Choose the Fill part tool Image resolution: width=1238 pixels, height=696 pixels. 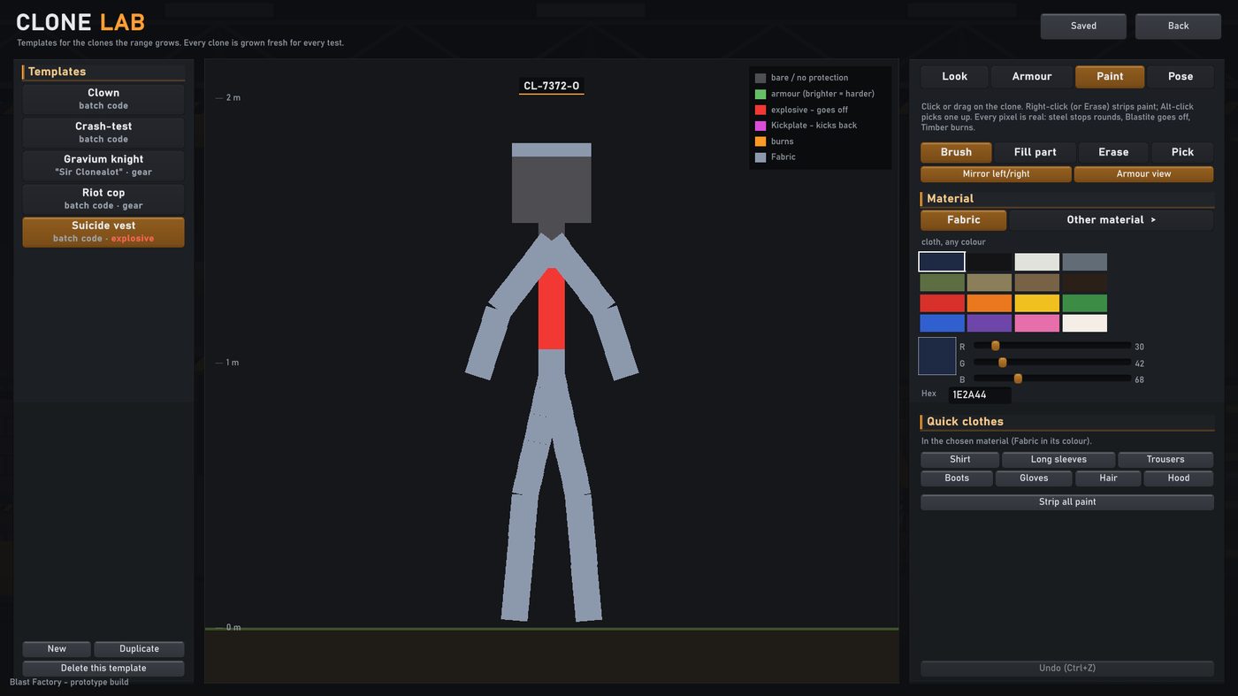1035,152
